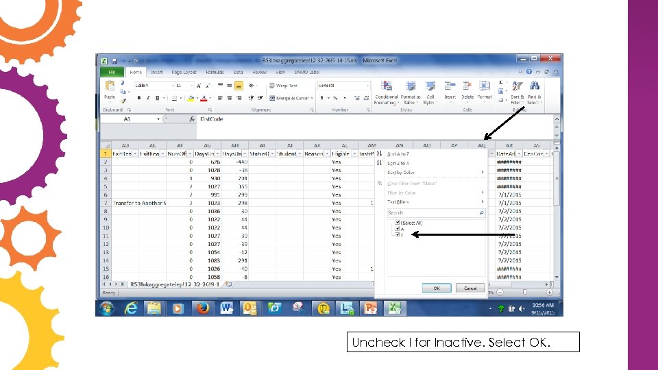
Task: Click Format as Table icon
Action: coord(411,87)
